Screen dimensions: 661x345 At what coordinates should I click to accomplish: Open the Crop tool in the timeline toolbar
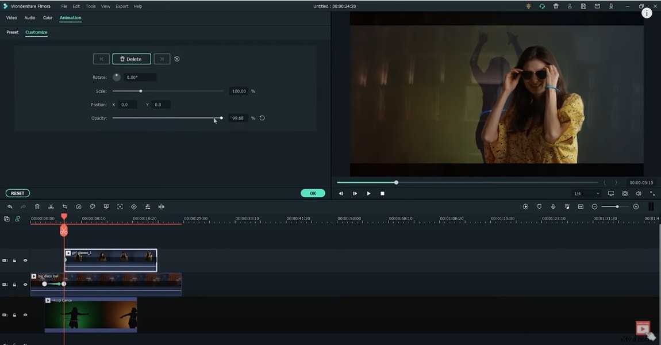point(64,206)
